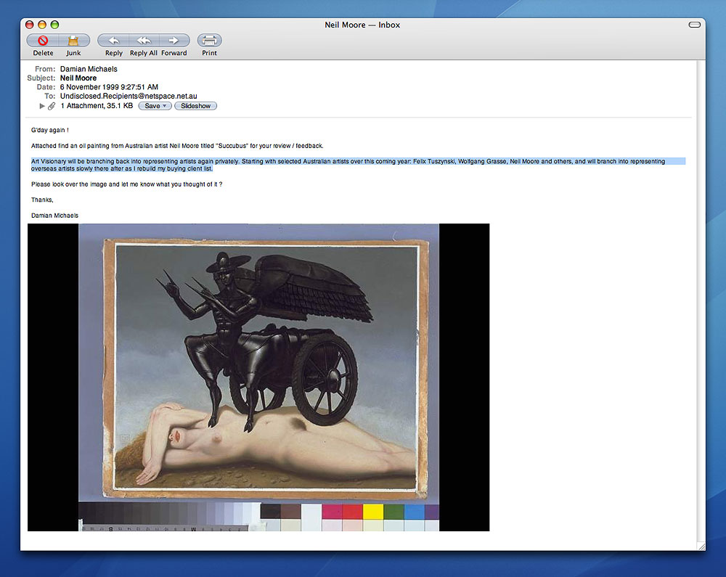The width and height of the screenshot is (726, 577).
Task: Click the 'Neil Moore — Inbox' window title
Action: (362, 25)
